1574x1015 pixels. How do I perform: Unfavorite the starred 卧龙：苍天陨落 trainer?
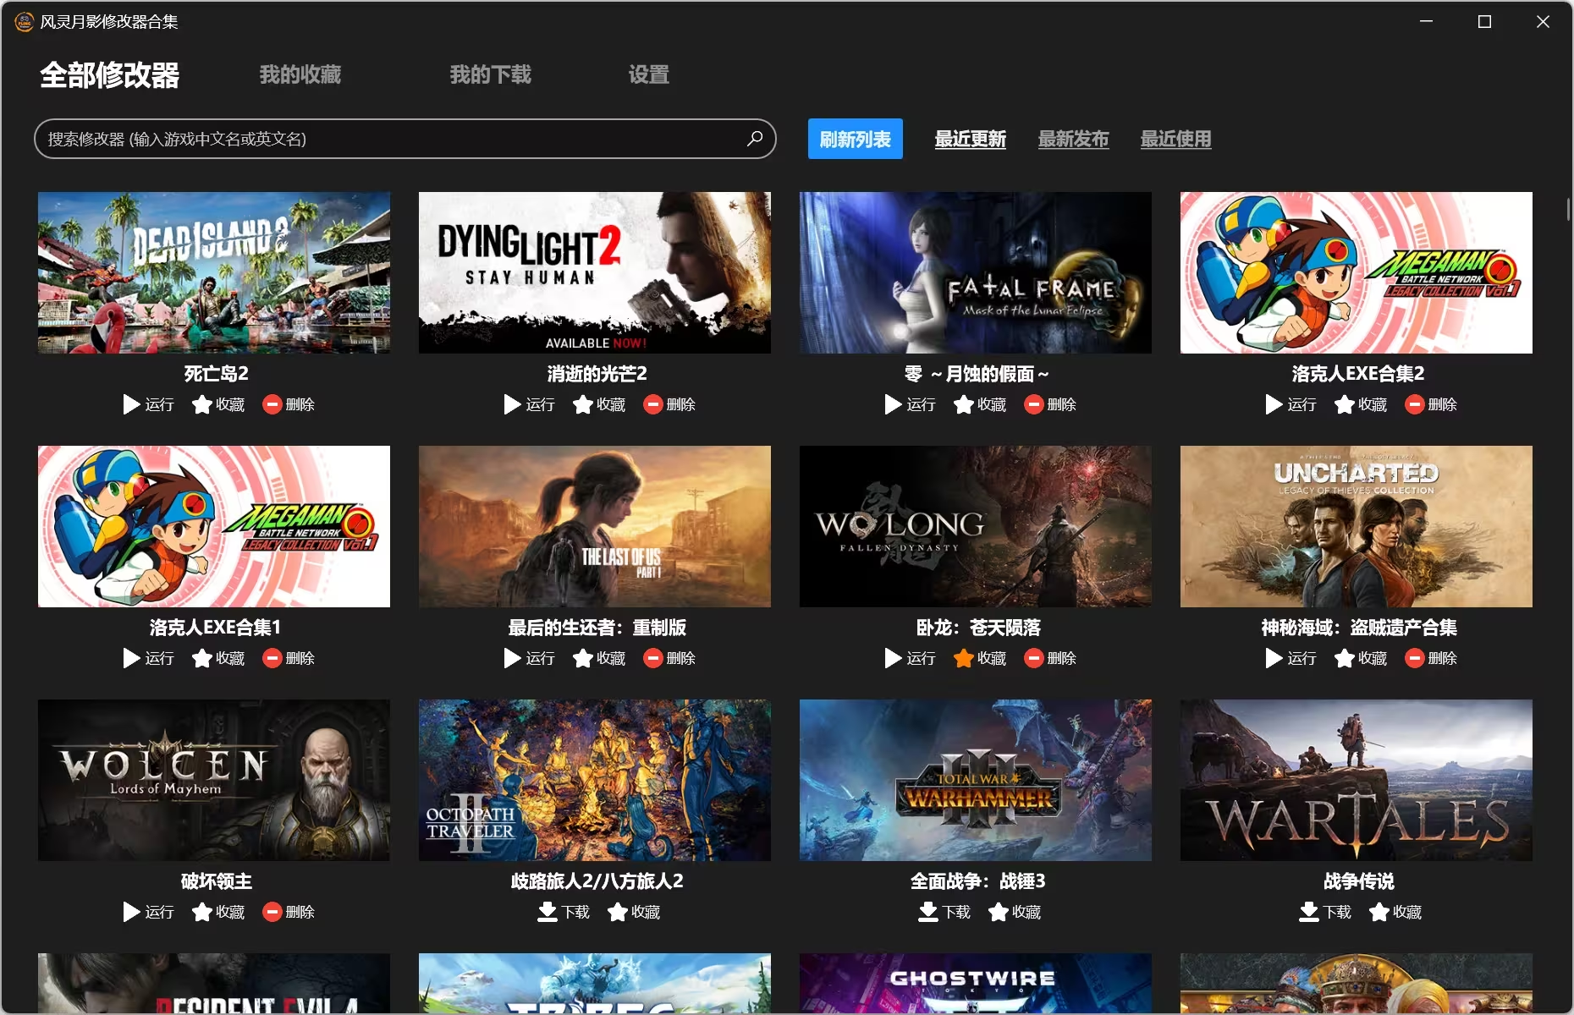click(x=980, y=658)
